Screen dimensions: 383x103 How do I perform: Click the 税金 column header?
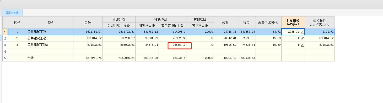tap(246, 22)
